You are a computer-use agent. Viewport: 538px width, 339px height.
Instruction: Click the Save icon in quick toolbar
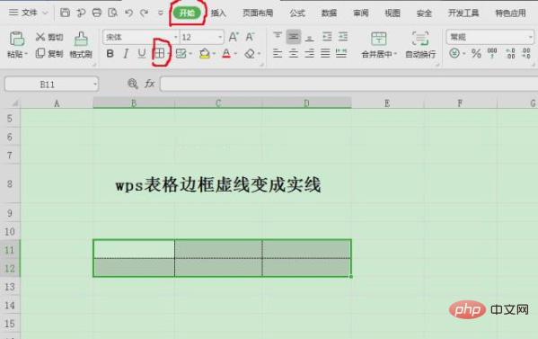click(65, 13)
